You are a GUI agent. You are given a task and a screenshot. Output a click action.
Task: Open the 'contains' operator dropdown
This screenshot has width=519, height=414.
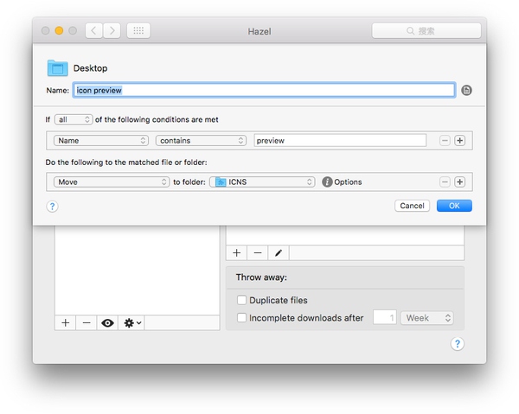(x=201, y=141)
